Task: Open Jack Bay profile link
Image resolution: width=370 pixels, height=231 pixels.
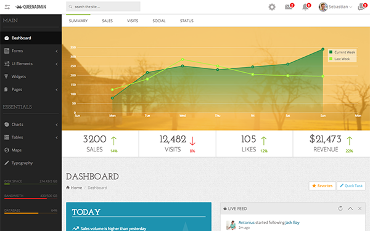Action: tap(292, 222)
